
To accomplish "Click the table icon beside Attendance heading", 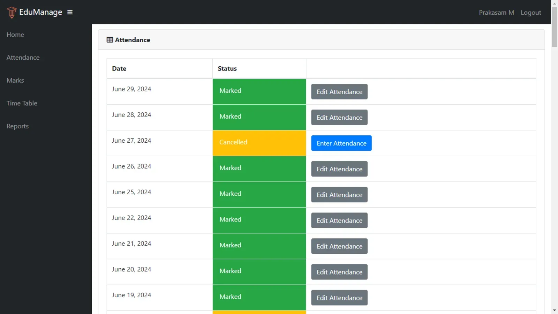I will point(110,40).
